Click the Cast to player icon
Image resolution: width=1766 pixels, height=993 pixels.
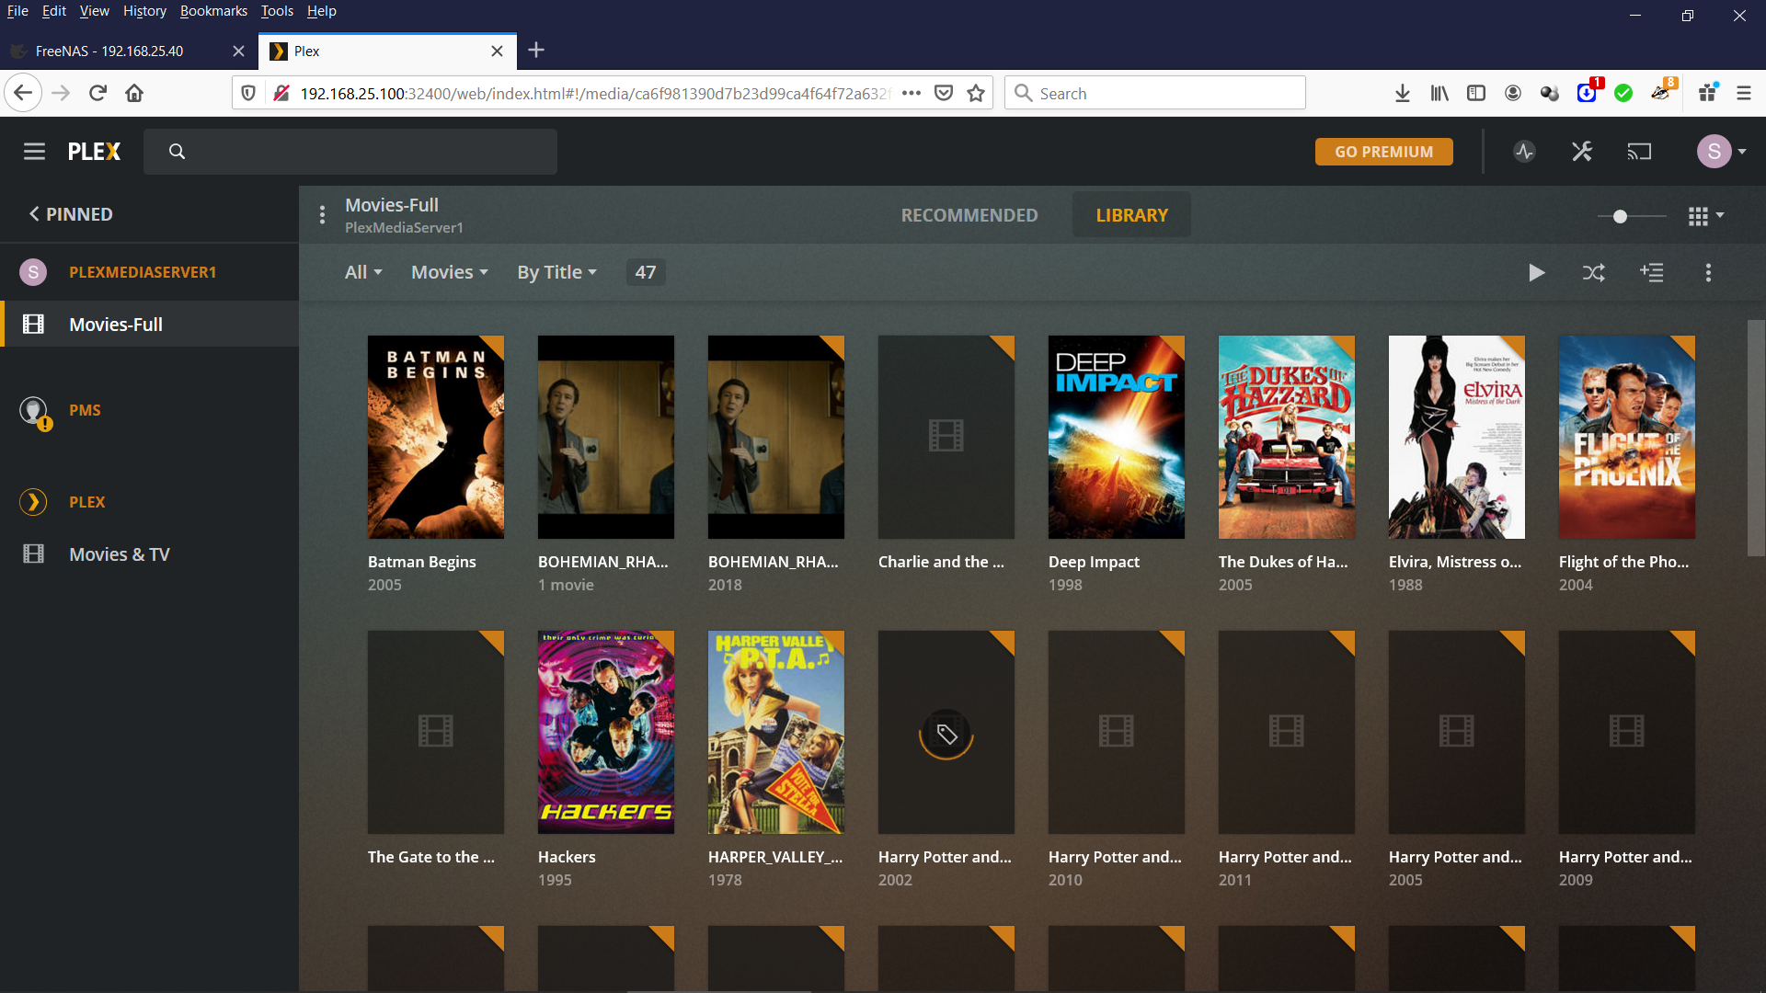[x=1639, y=152]
